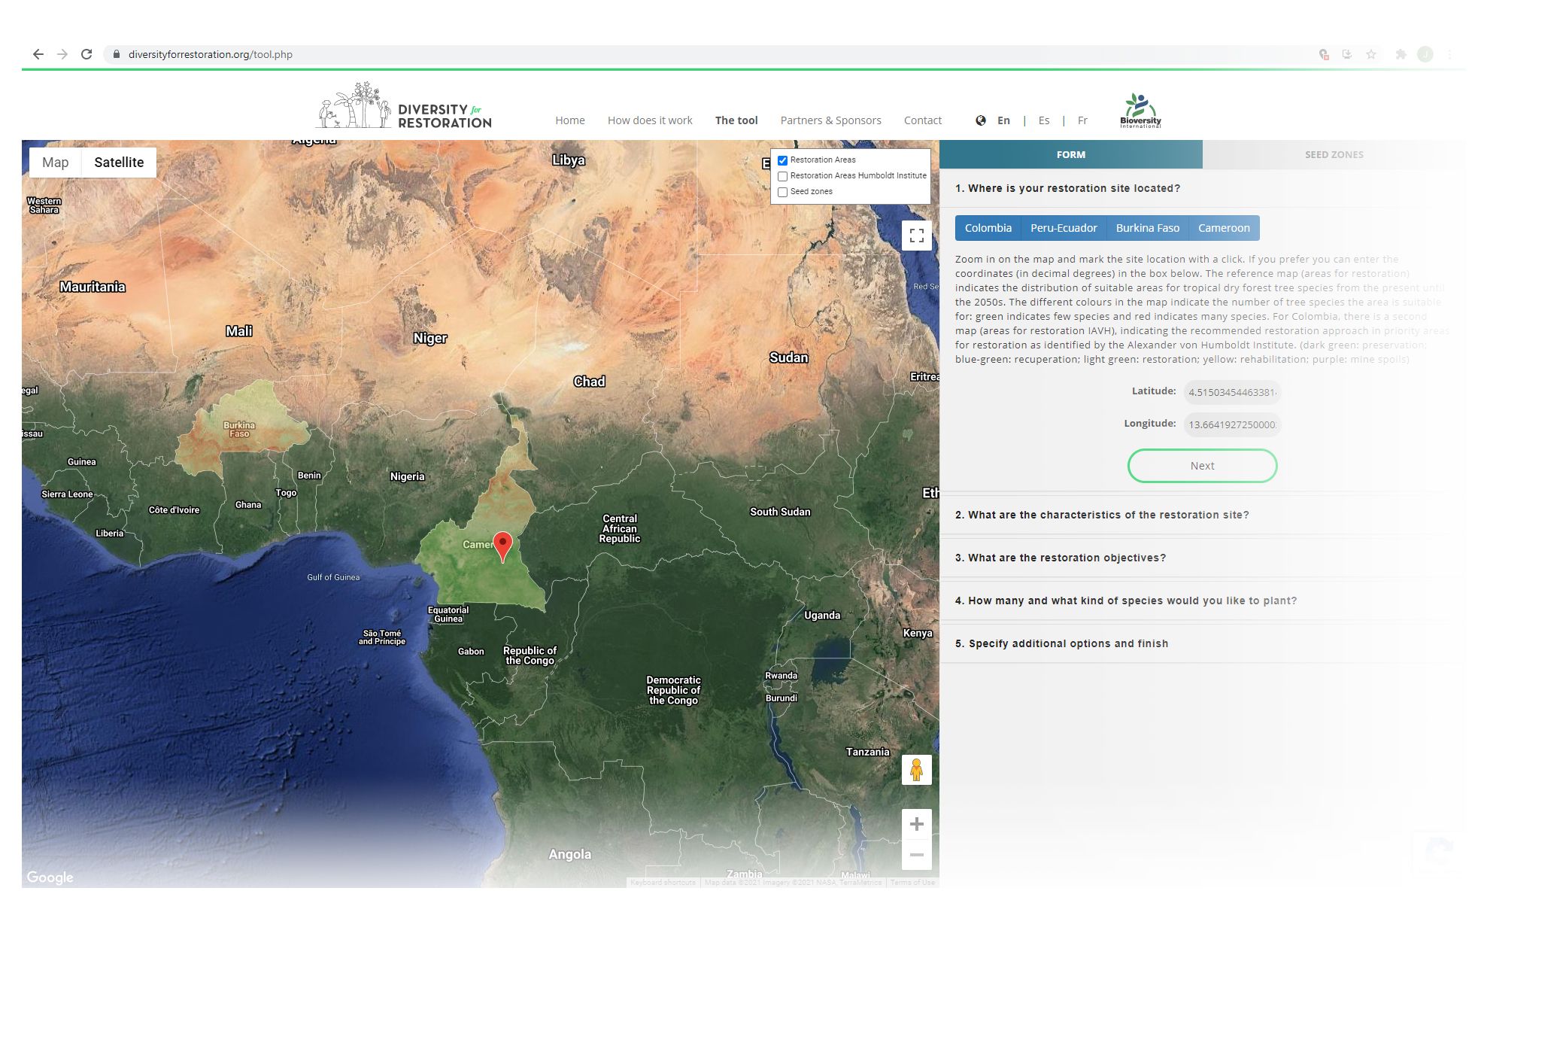This screenshot has height=1043, width=1566.
Task: Uncheck the Restoration Areas checkbox
Action: click(782, 160)
